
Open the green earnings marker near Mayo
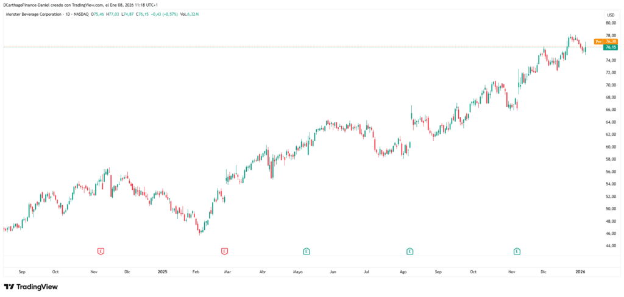point(307,251)
